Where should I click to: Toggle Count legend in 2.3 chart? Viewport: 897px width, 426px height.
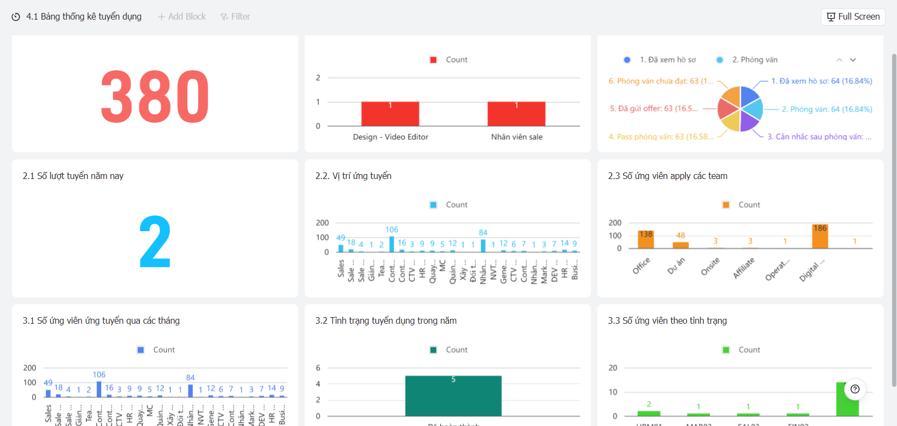[741, 205]
